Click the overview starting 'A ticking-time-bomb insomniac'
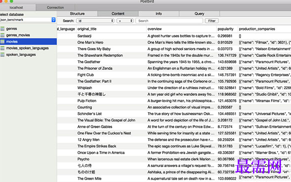 (181, 75)
